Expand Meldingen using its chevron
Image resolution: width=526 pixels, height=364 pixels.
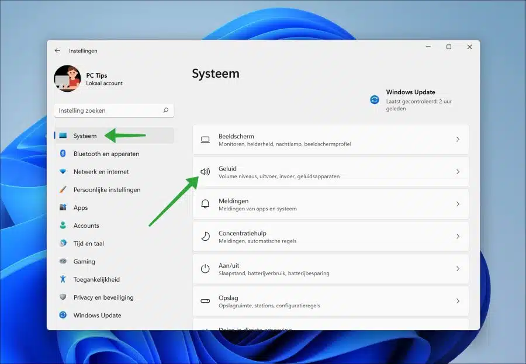[x=458, y=204]
